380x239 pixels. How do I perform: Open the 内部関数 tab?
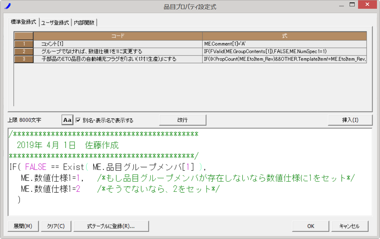pos(84,23)
